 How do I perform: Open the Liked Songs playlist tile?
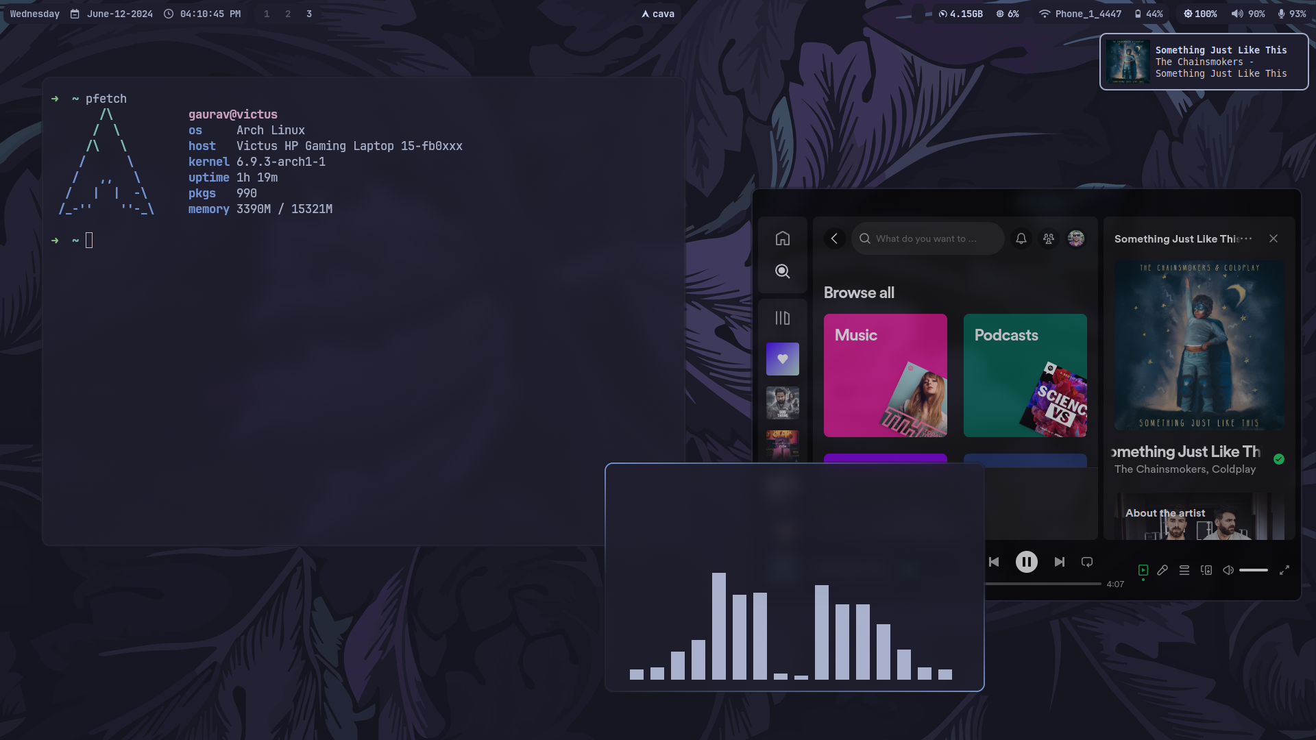[782, 359]
